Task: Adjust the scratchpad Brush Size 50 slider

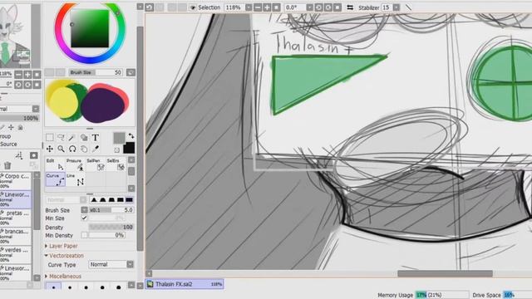Action: tap(96, 72)
